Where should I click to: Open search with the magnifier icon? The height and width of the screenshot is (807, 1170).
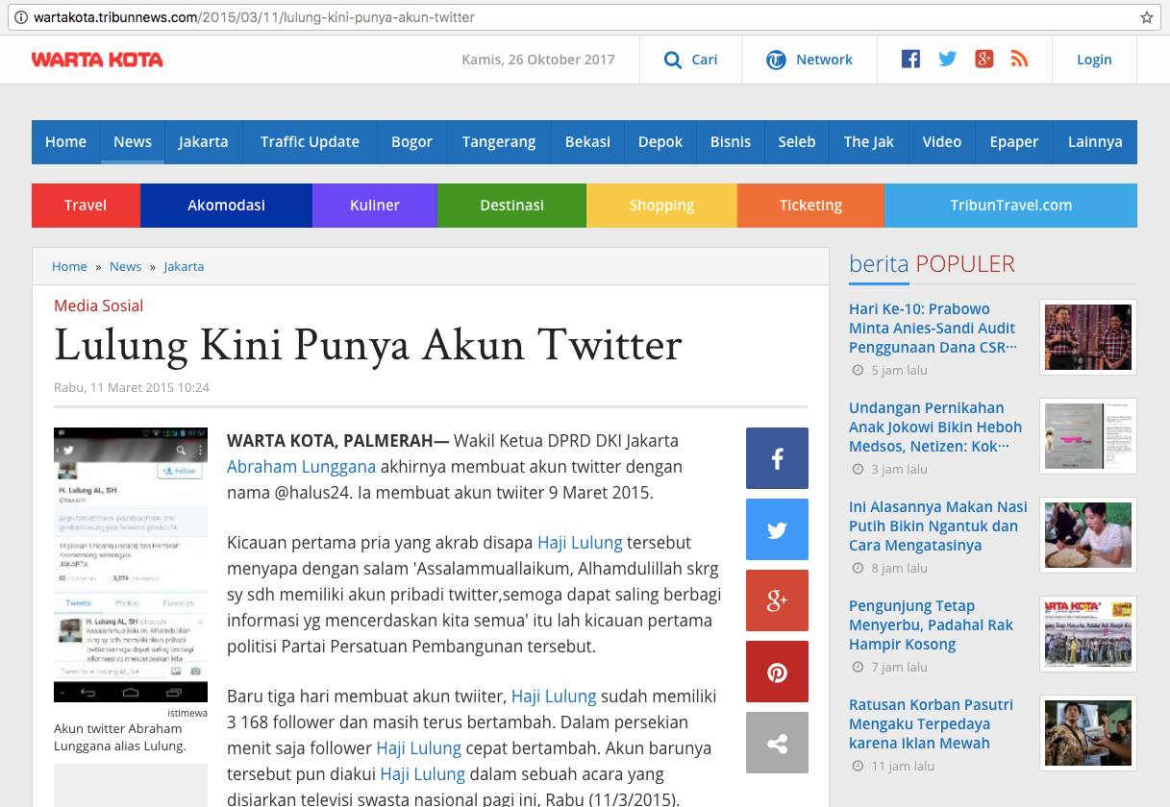(x=673, y=60)
